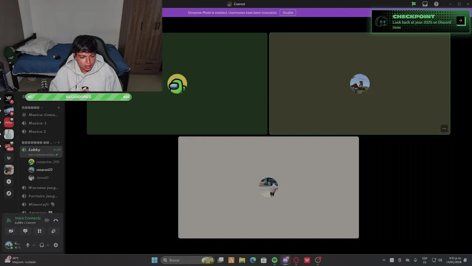Add a server with the plus icon
472x266 pixels.
[9, 181]
